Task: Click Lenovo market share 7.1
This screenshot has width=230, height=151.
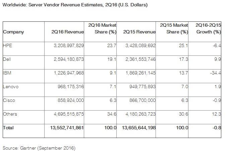Action: [113, 87]
